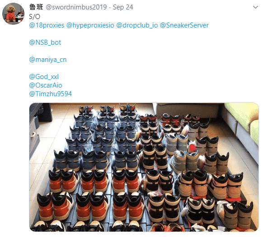Follow the @maniya_cn mention link
This screenshot has width=263, height=237.
coord(48,60)
